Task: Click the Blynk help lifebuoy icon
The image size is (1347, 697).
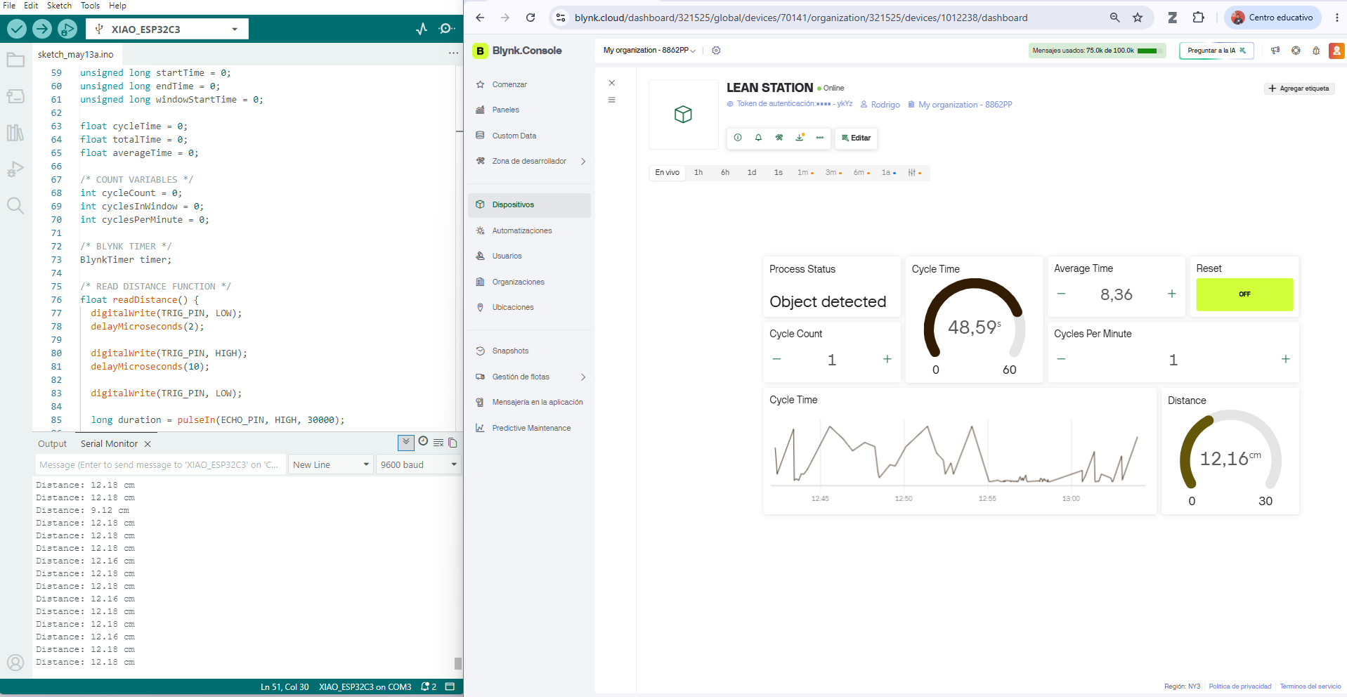Action: click(x=1296, y=51)
